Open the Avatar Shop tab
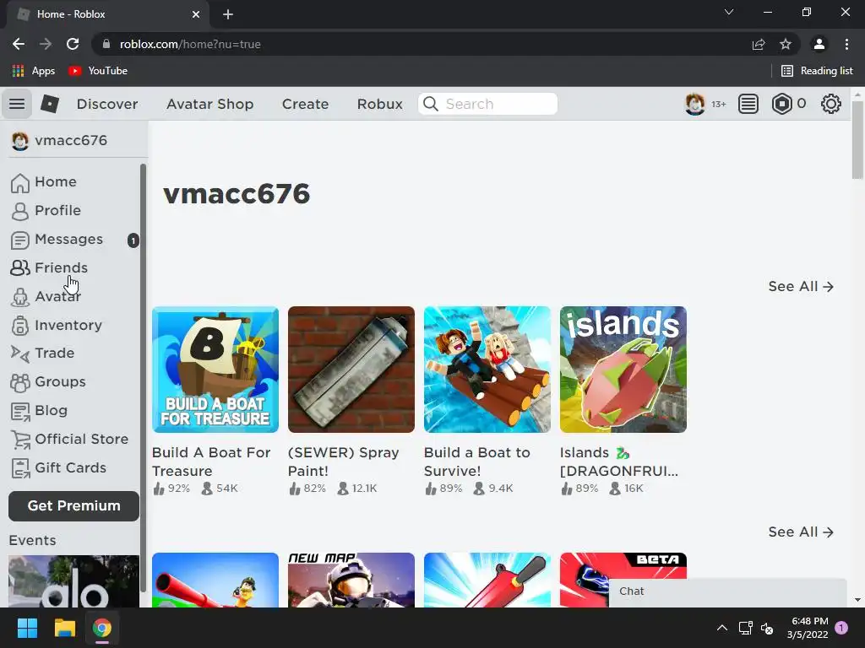The image size is (865, 648). (x=210, y=104)
